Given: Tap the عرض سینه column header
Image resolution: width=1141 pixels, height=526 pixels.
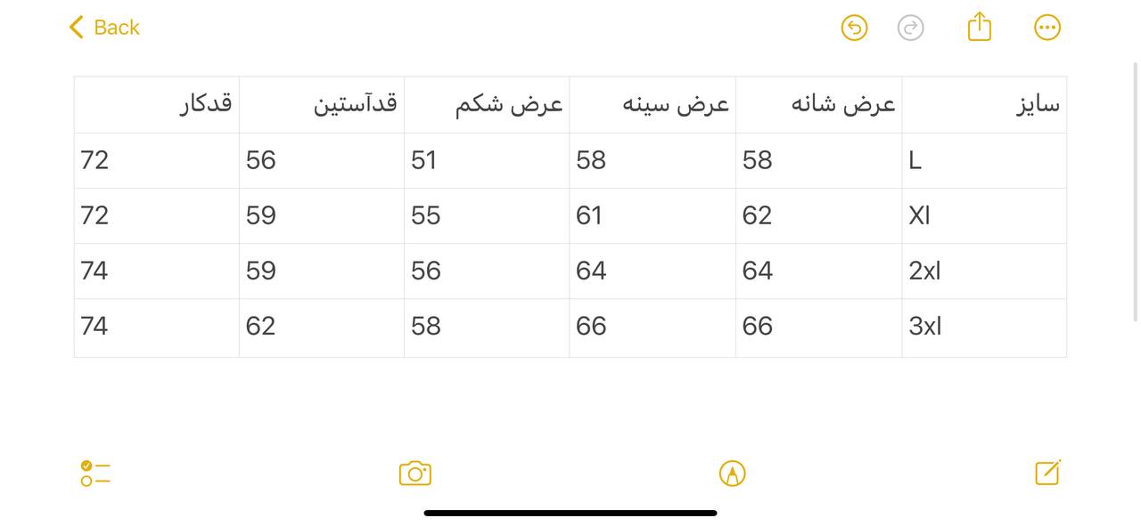Looking at the screenshot, I should click(653, 105).
